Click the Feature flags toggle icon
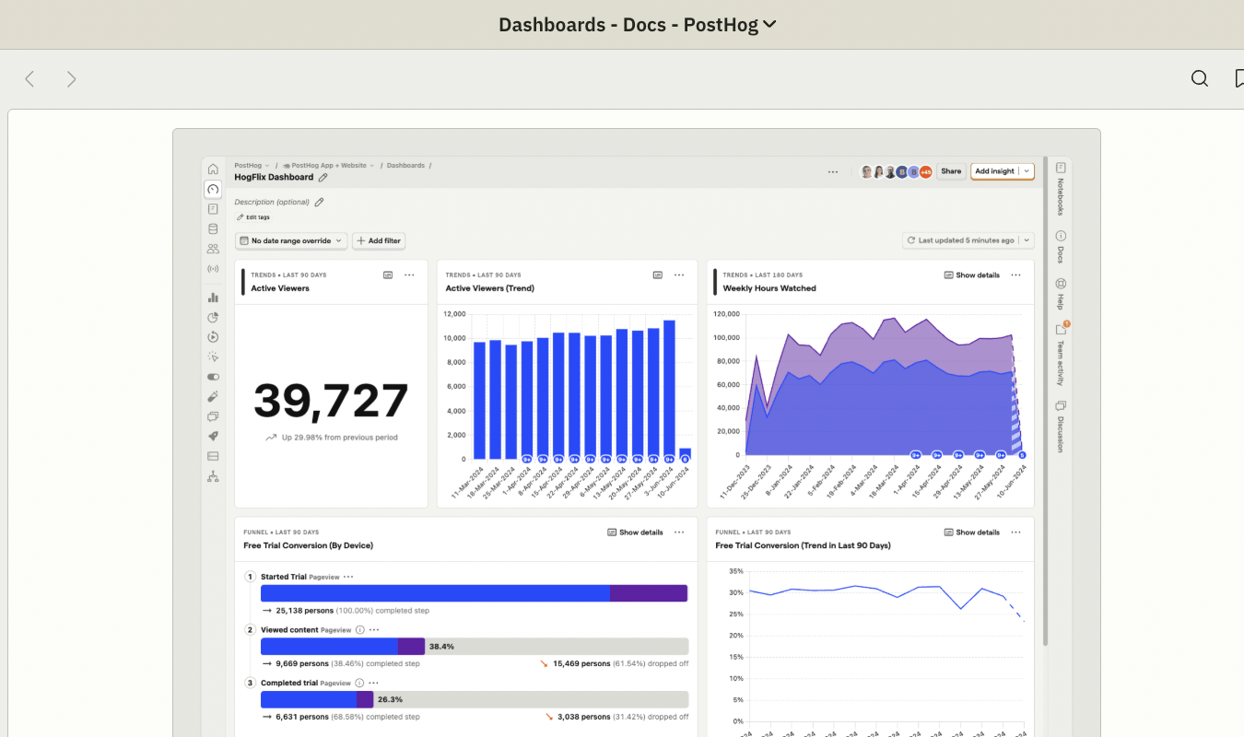1244x737 pixels. pyautogui.click(x=213, y=376)
